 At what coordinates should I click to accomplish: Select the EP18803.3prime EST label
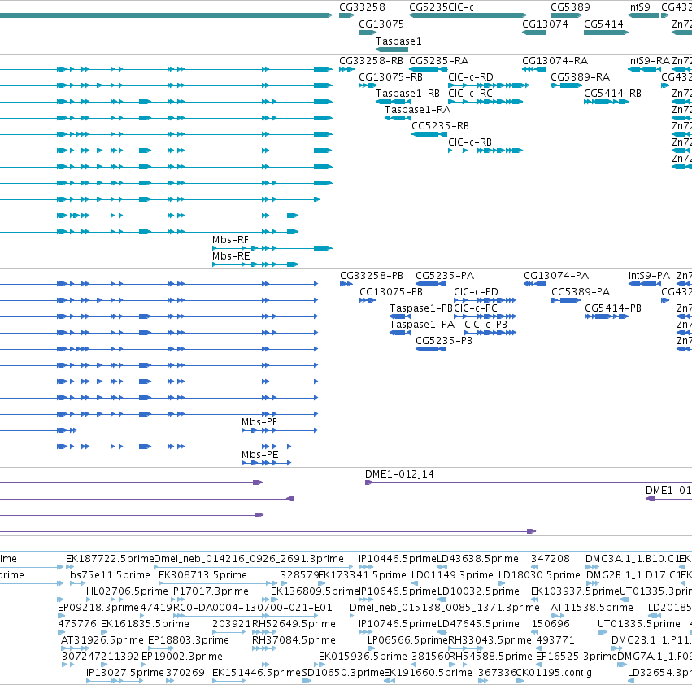point(188,640)
